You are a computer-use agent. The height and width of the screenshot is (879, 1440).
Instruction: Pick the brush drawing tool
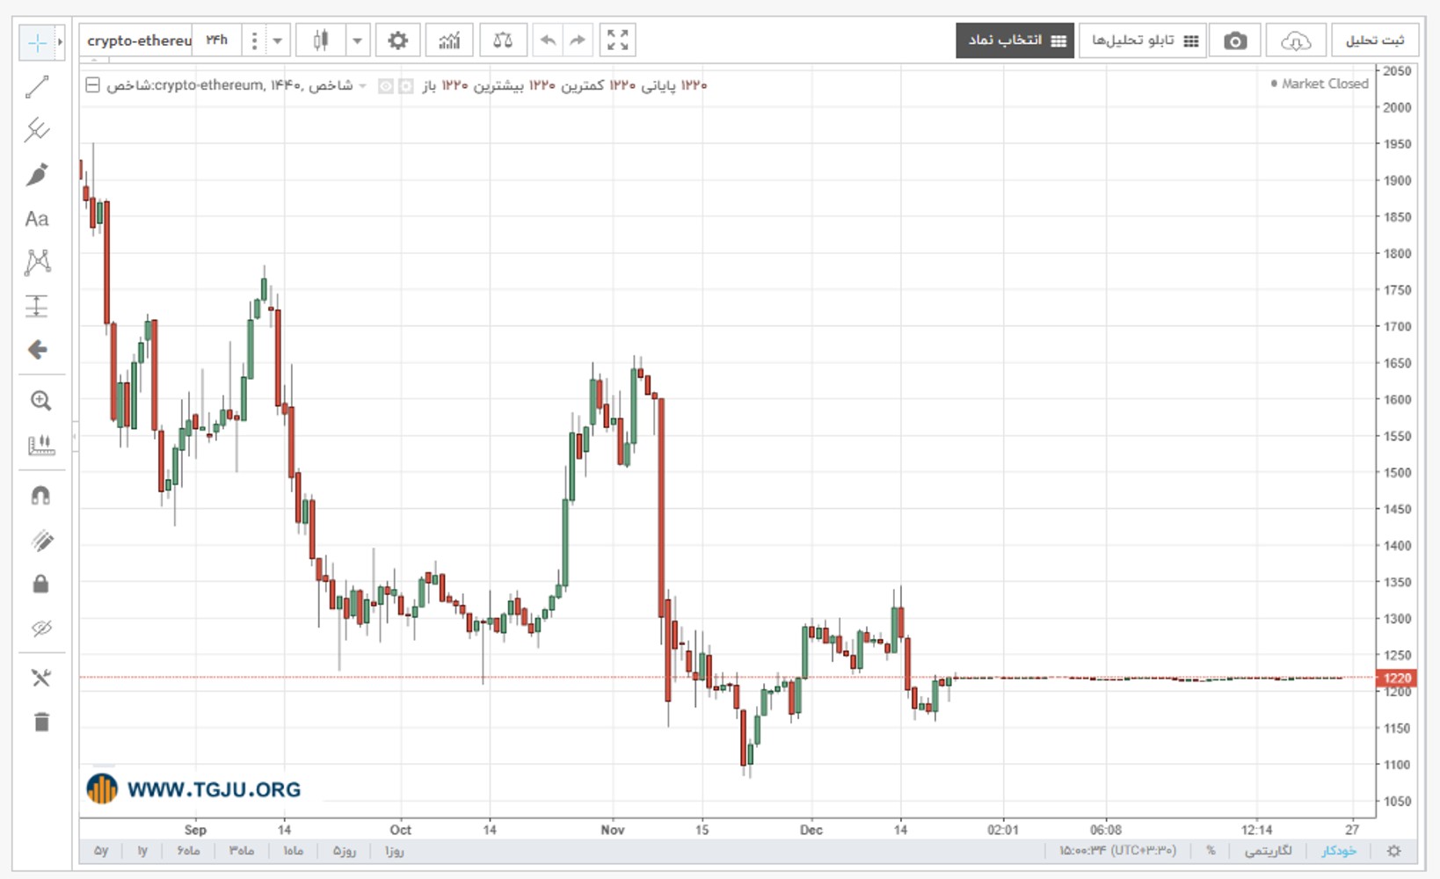tap(37, 174)
